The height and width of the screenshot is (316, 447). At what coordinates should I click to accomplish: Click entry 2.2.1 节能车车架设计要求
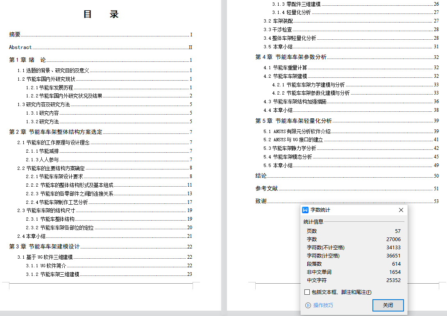[x=109, y=176]
